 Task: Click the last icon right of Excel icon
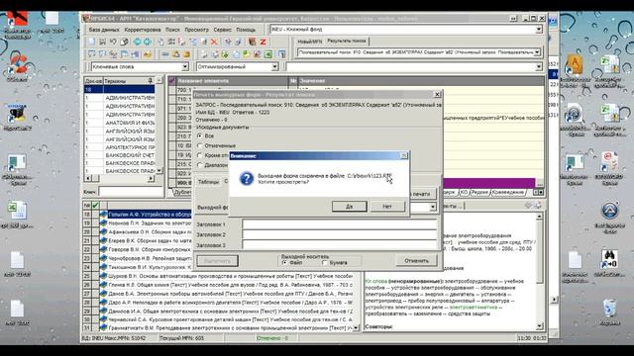[281, 54]
